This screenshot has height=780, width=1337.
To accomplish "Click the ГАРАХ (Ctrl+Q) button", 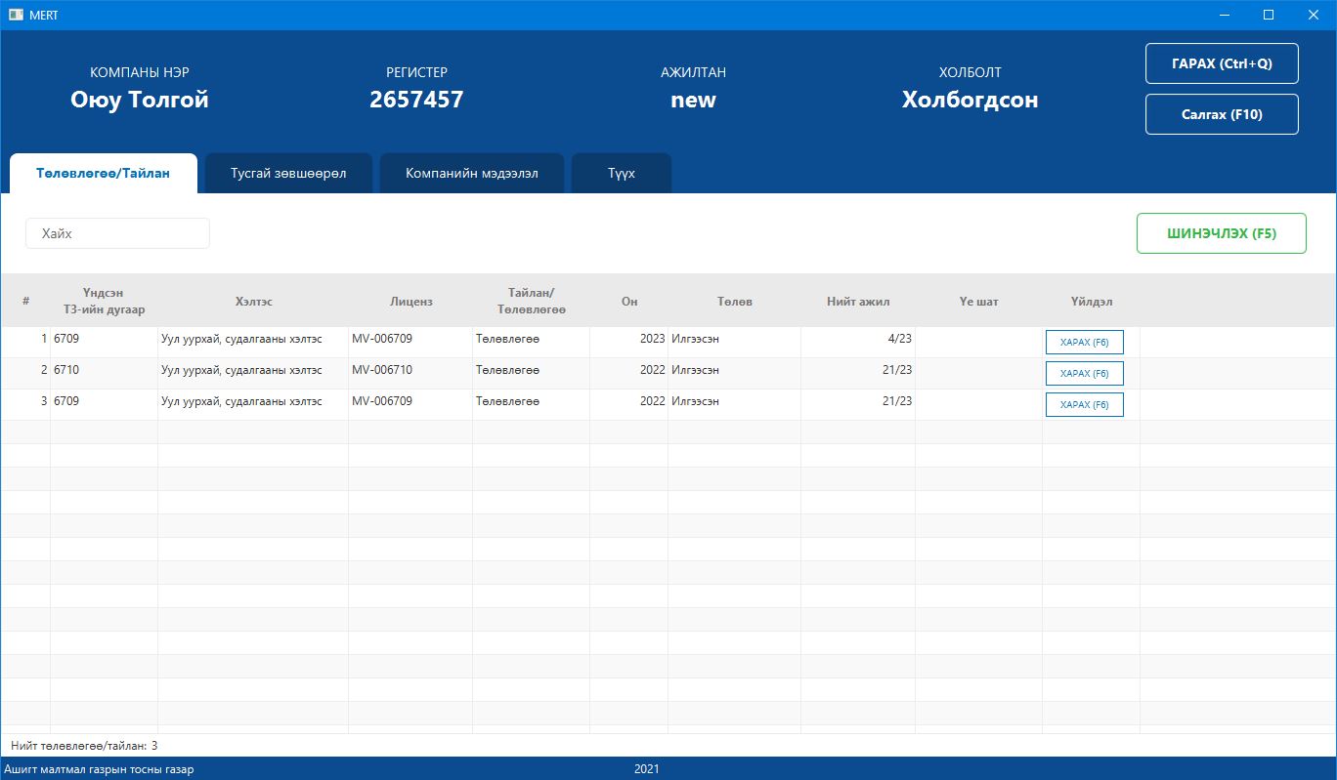I will click(x=1222, y=63).
